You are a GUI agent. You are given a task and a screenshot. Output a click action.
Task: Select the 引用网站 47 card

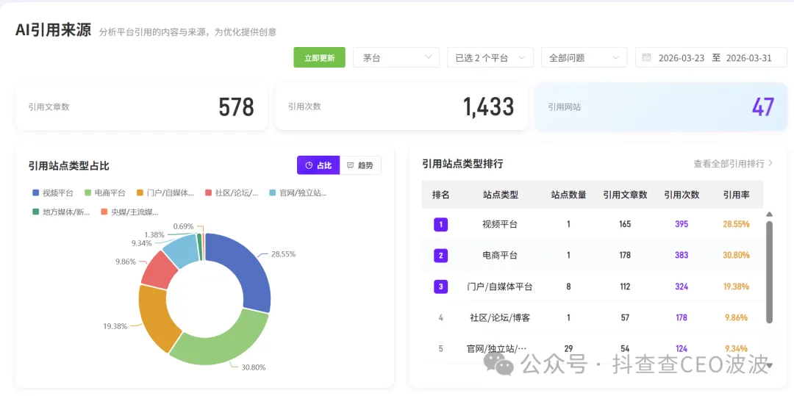[x=661, y=107]
